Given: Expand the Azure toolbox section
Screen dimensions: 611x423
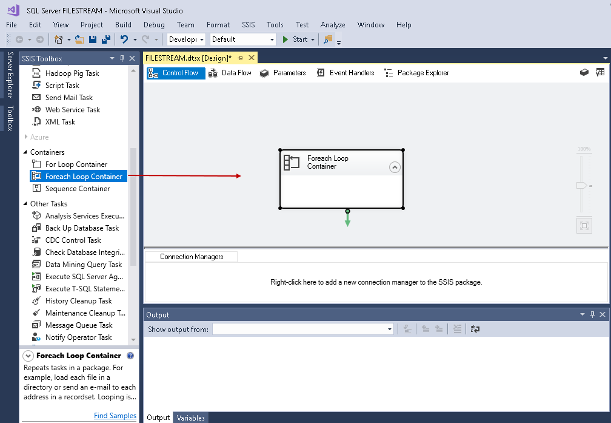Looking at the screenshot, I should (x=26, y=137).
